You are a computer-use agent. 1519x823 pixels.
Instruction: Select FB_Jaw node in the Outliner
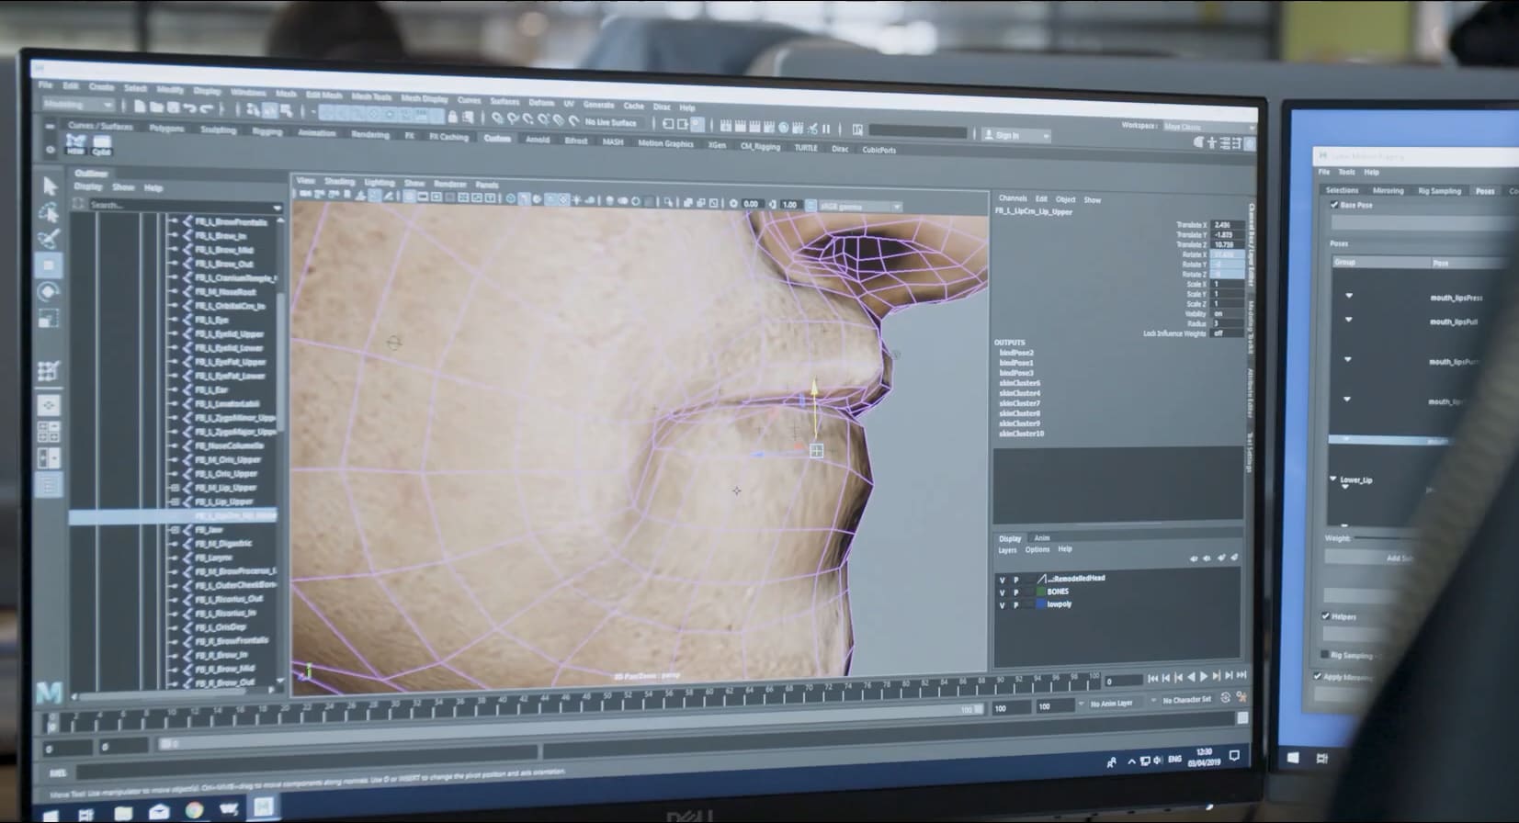[x=210, y=530]
